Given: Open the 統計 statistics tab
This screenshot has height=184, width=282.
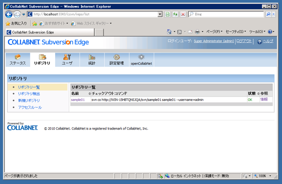Looking at the screenshot, I should (92, 60).
